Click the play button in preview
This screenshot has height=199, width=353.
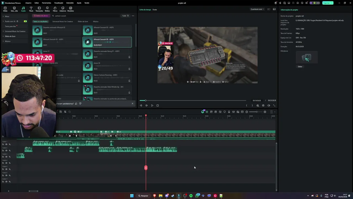pyautogui.click(x=152, y=105)
